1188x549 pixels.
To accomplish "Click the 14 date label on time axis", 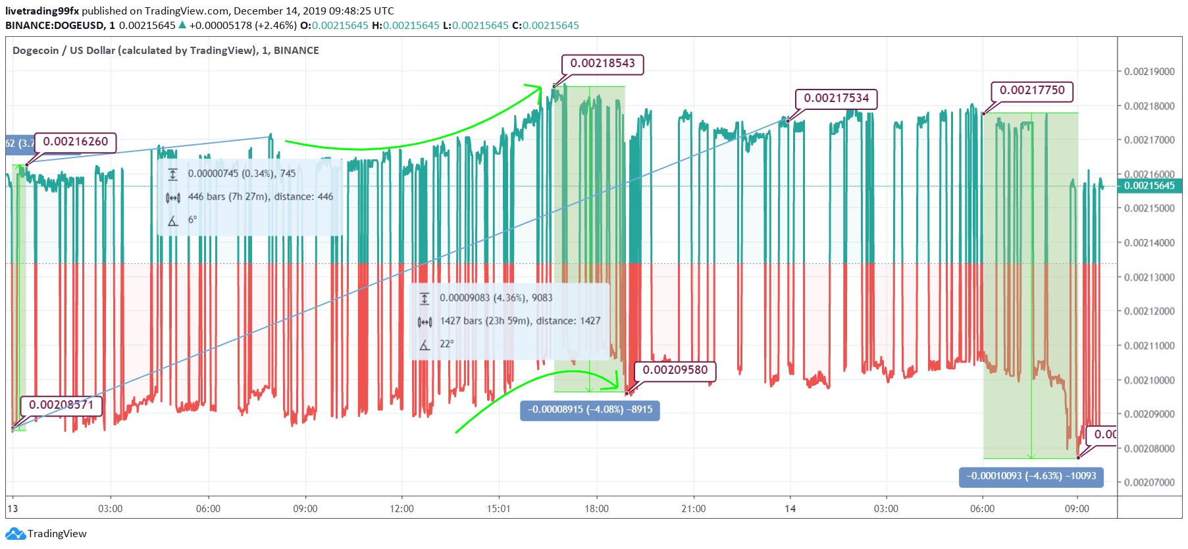I will (x=790, y=509).
